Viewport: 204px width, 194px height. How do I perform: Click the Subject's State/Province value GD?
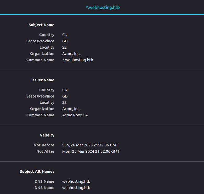(65, 41)
